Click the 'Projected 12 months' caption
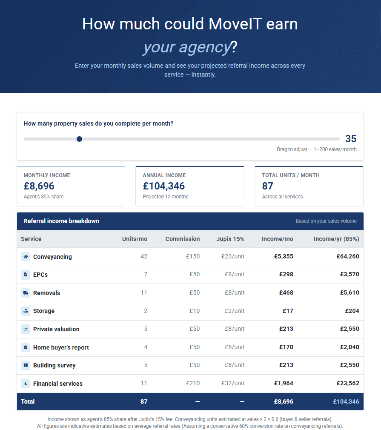 tap(166, 197)
